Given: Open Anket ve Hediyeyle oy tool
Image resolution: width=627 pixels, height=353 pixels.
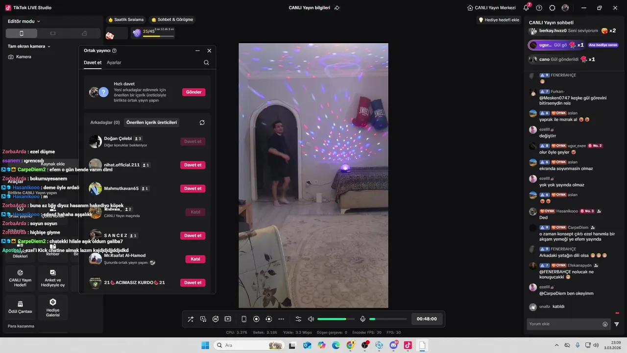Looking at the screenshot, I should pos(53,278).
